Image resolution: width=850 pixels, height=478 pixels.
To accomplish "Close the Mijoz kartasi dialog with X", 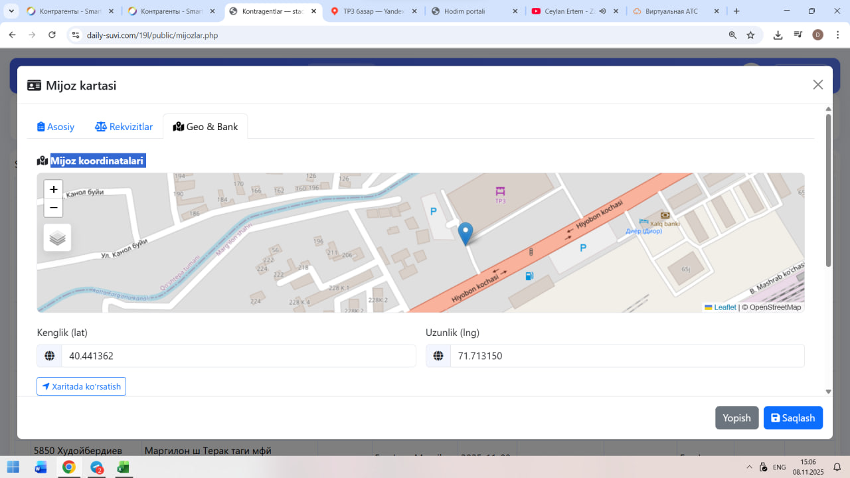I will [817, 84].
